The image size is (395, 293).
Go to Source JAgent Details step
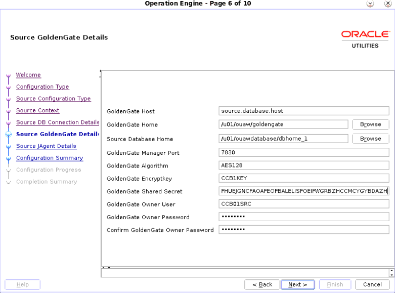(46, 146)
